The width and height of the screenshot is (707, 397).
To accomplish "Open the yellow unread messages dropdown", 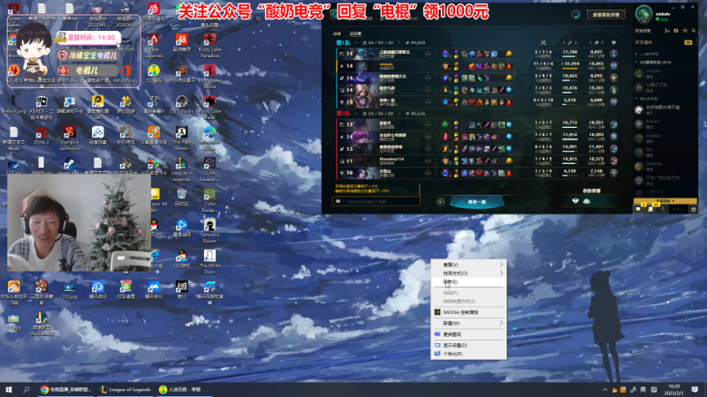I will point(665,201).
